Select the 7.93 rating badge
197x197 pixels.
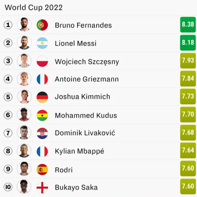(188, 61)
